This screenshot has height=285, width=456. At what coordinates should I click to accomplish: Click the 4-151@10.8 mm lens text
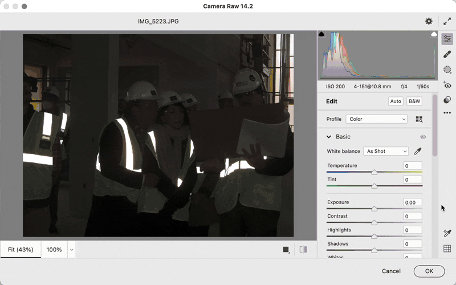click(372, 87)
